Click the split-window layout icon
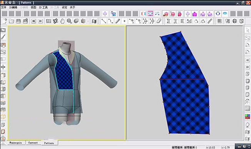 coord(48,21)
